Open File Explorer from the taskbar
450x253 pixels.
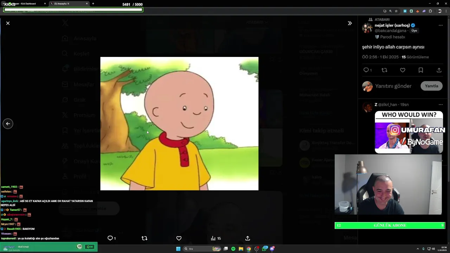tap(241, 249)
